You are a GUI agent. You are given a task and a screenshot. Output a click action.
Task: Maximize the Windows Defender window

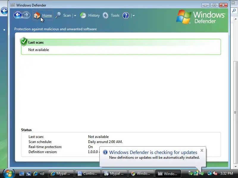(214, 5)
